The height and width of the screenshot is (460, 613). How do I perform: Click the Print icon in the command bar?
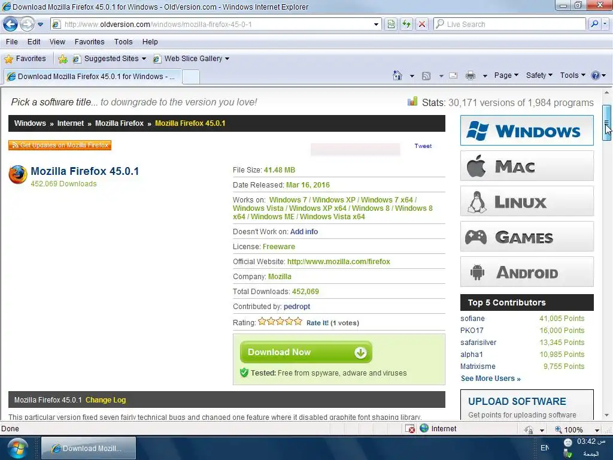click(471, 75)
